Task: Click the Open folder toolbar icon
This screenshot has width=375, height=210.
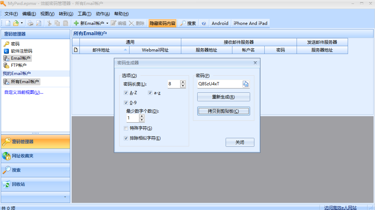Action: point(16,23)
